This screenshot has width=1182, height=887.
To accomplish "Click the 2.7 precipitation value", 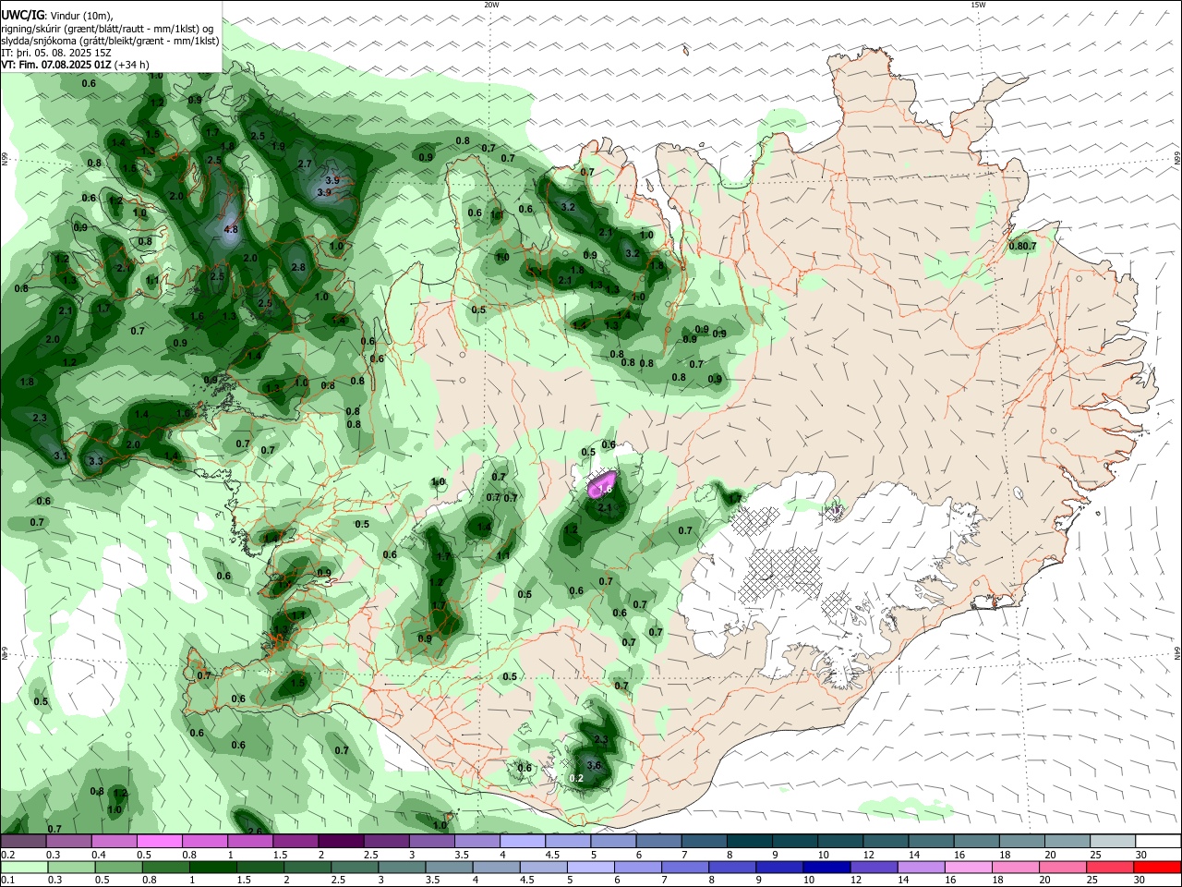I will (x=305, y=164).
